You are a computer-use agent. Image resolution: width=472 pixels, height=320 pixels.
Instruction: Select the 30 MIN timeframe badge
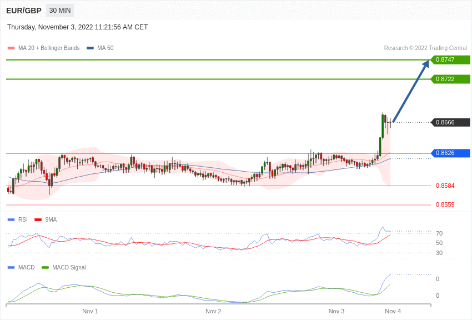[60, 11]
